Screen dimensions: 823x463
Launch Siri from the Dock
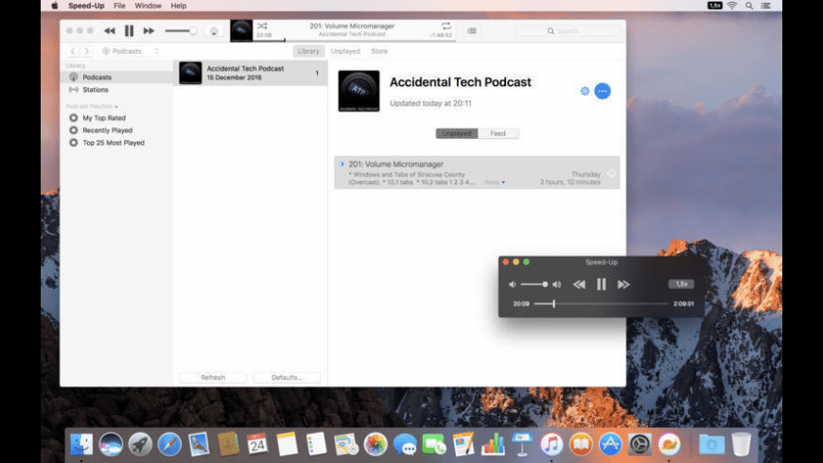pos(111,444)
